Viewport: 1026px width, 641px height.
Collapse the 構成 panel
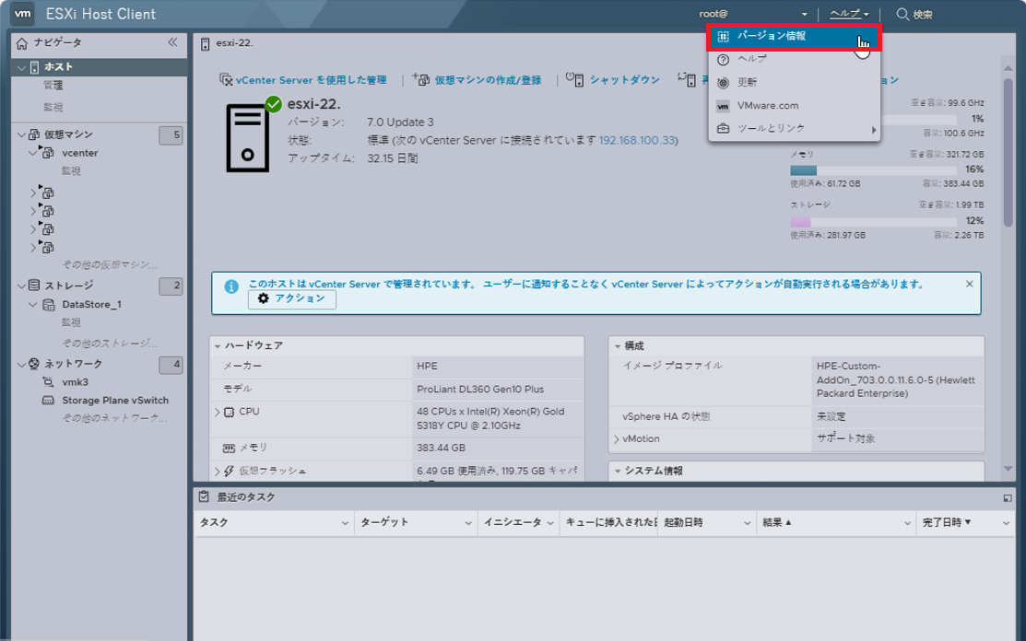618,345
